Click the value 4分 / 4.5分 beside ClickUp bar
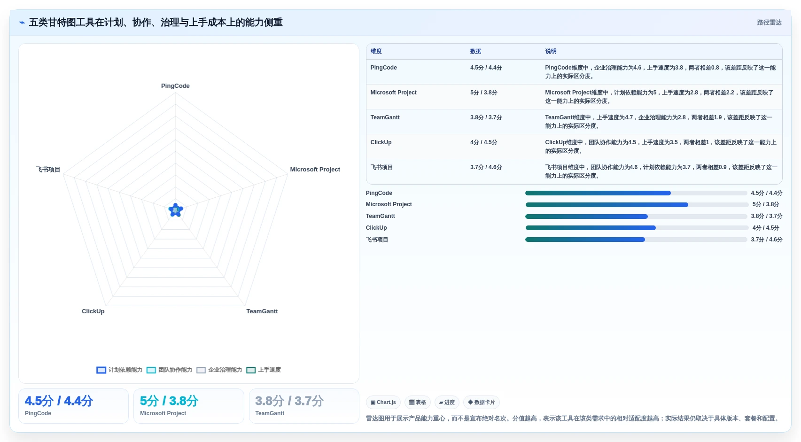 766,228
